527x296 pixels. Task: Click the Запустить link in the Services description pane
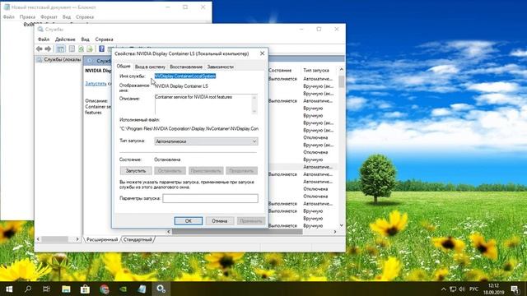click(96, 84)
